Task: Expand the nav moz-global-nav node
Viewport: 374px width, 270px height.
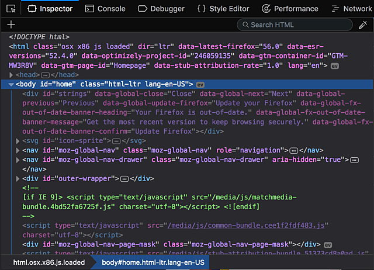Action: pyautogui.click(x=18, y=151)
